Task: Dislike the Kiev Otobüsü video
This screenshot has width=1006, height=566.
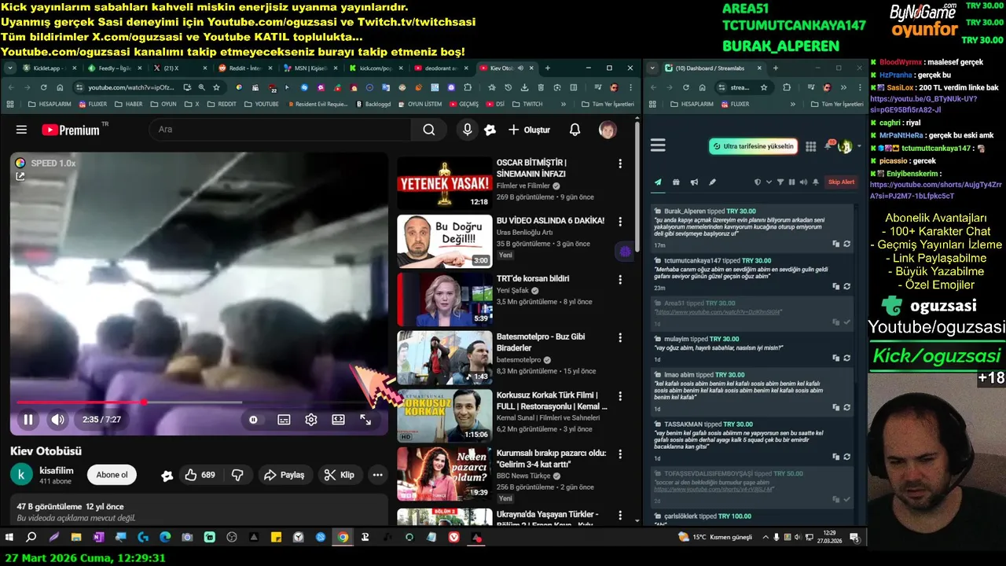Action: click(237, 475)
